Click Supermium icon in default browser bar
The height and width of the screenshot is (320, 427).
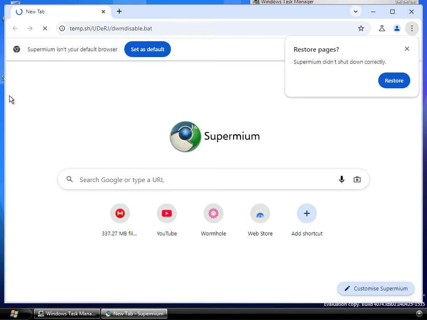17,49
